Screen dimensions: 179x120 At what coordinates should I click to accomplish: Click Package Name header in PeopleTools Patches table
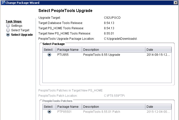pos(69,106)
